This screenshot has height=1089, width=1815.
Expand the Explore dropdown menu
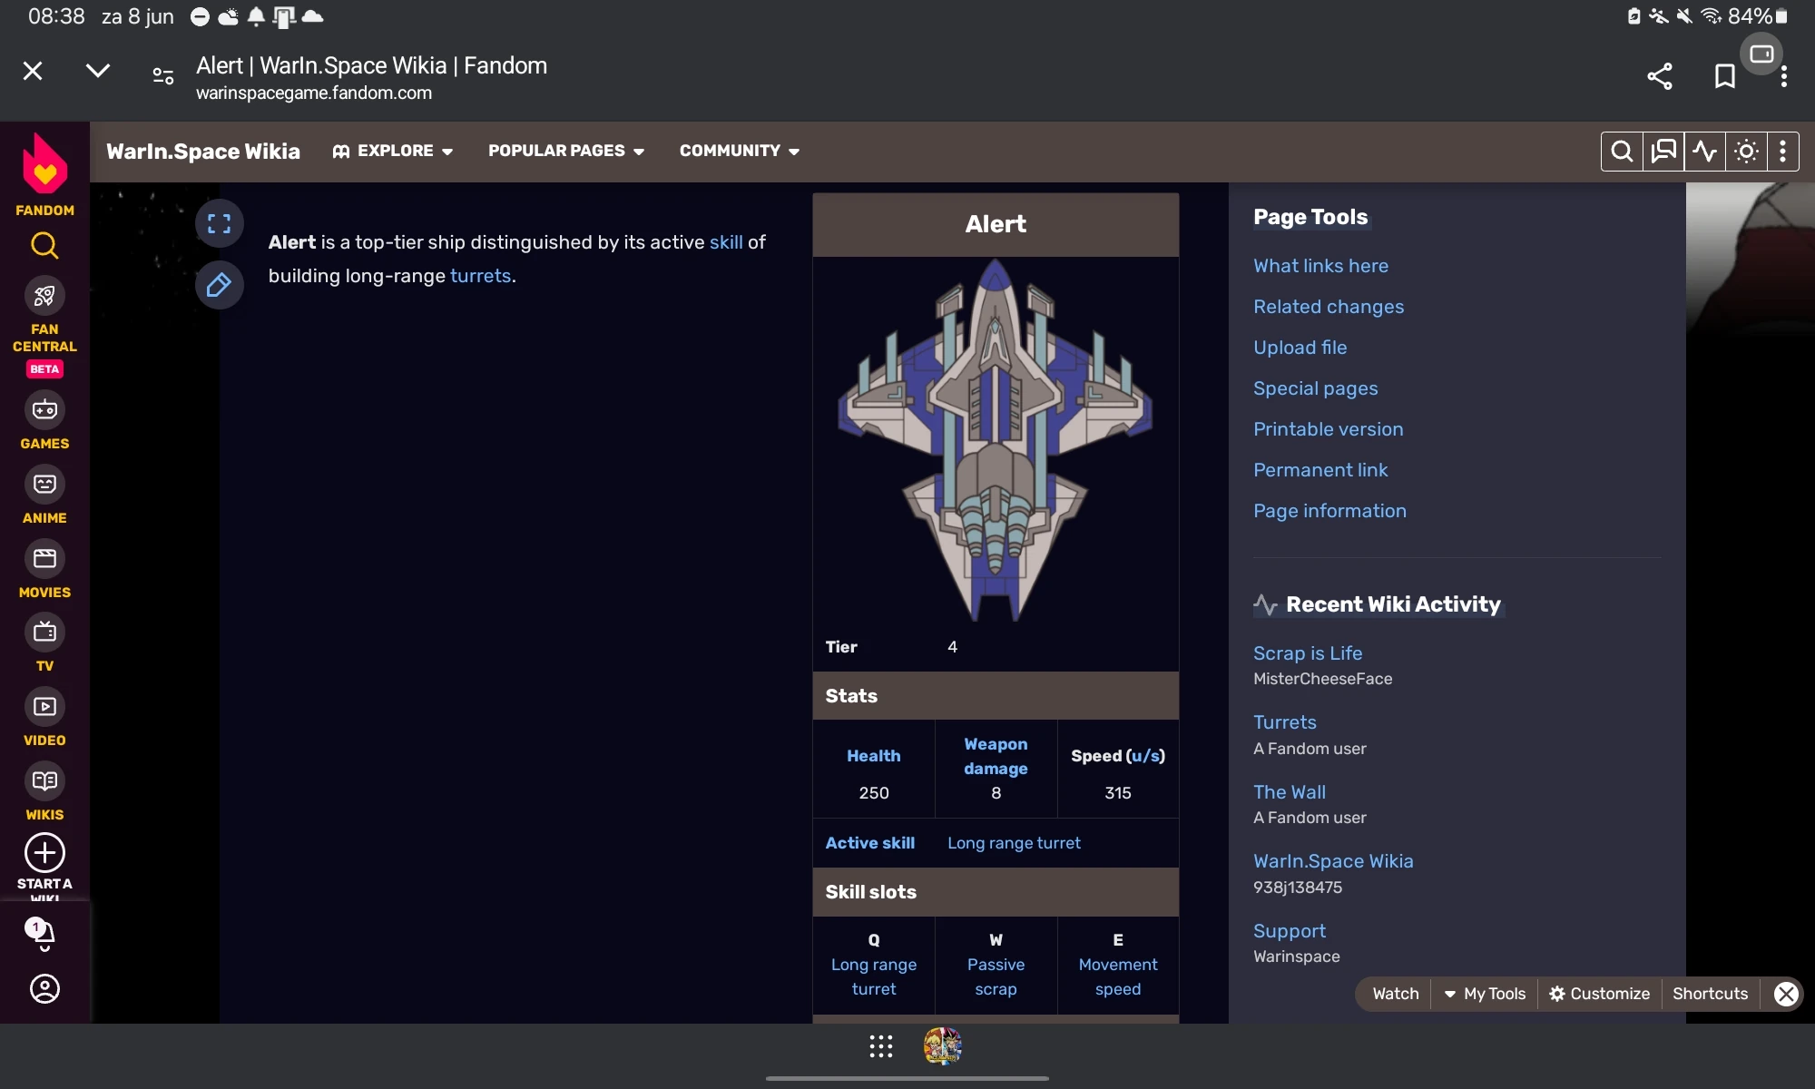tap(393, 151)
